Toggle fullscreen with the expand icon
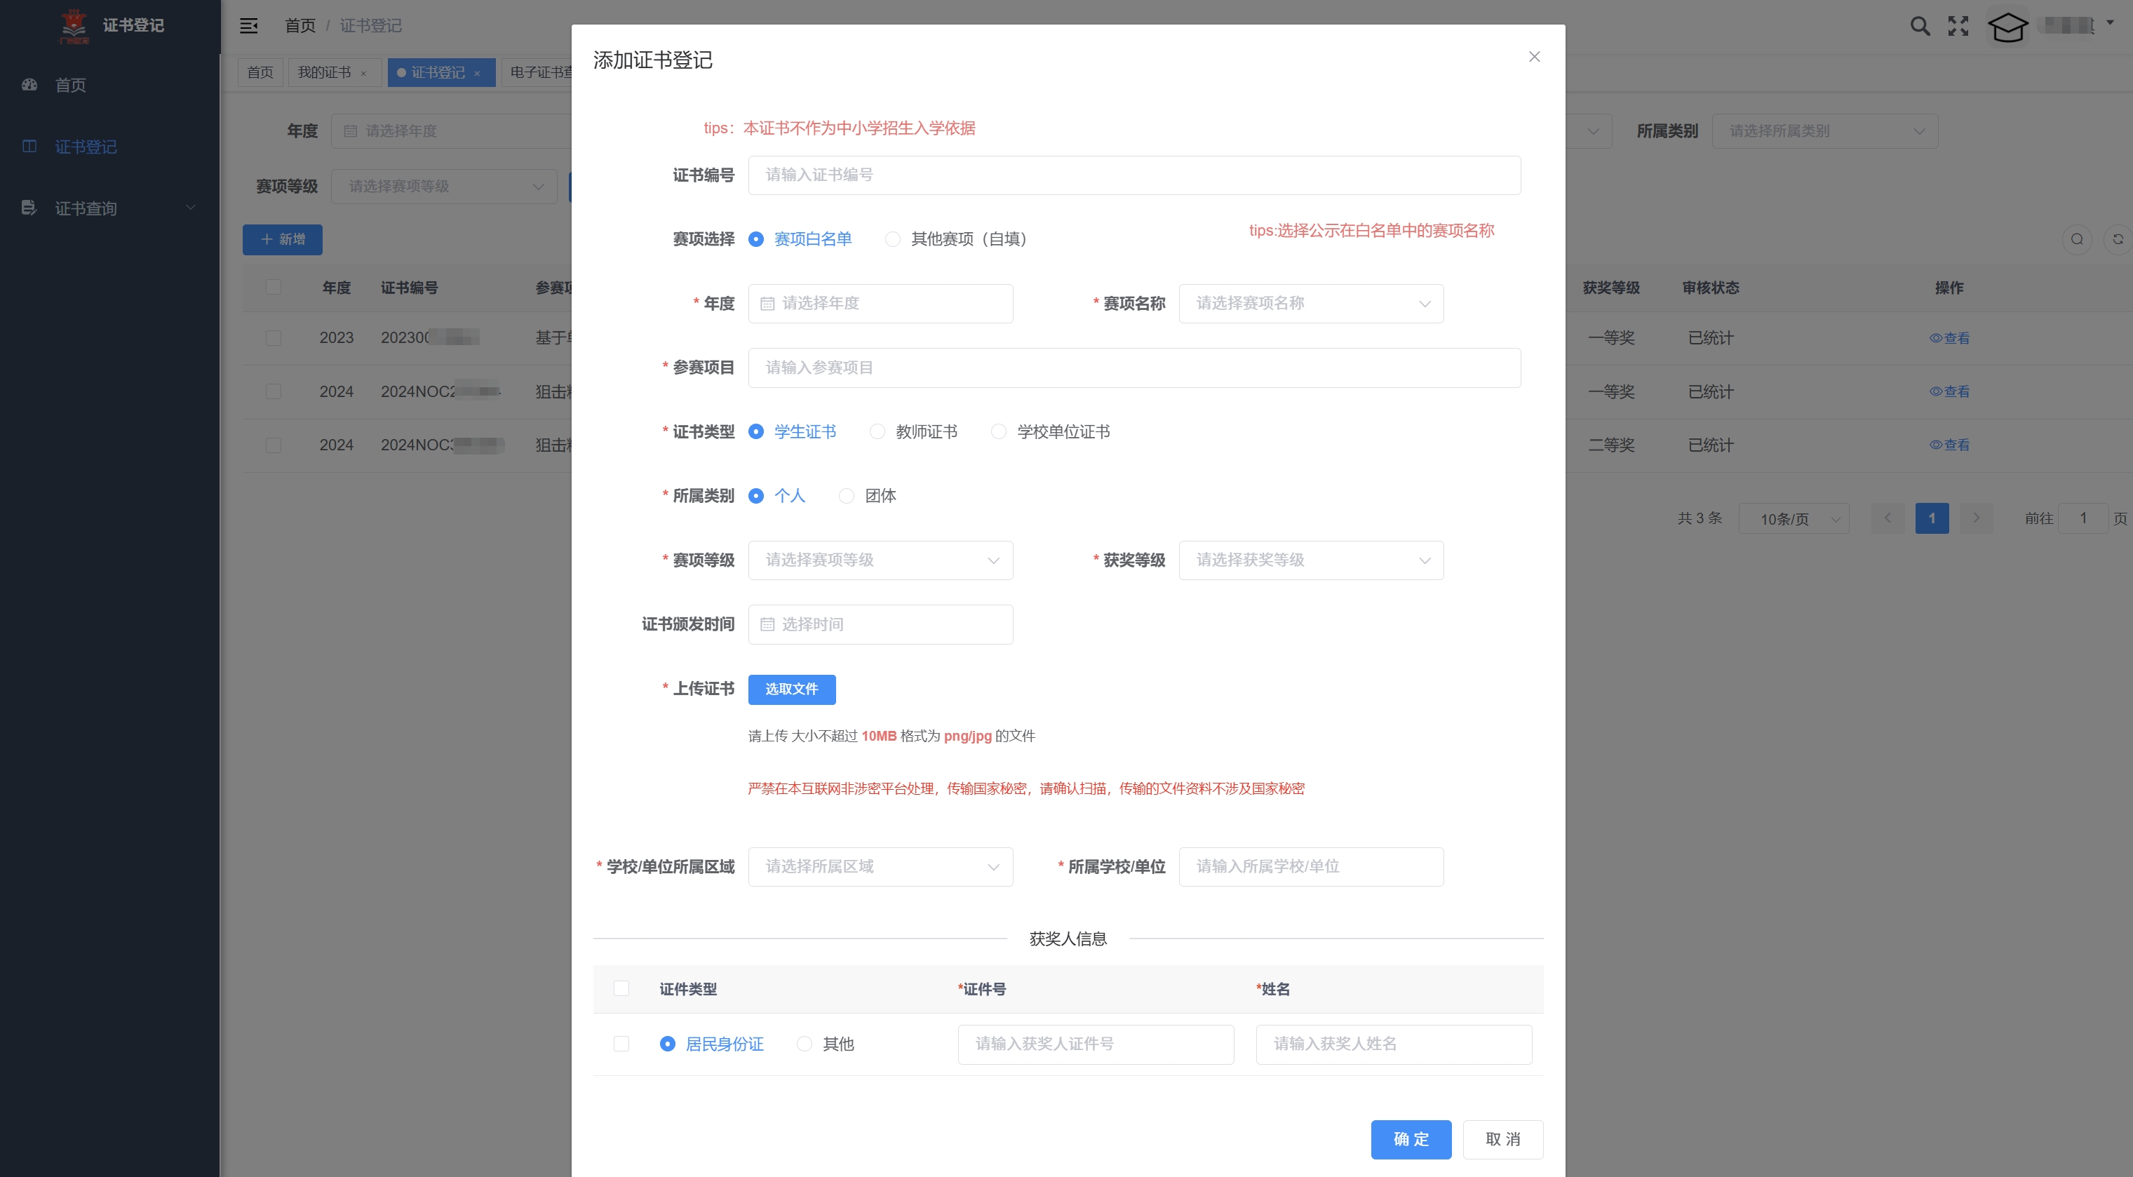Image resolution: width=2133 pixels, height=1177 pixels. coord(1958,26)
